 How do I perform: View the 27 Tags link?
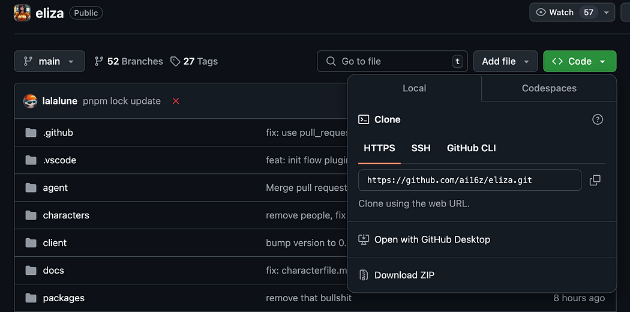click(x=194, y=61)
